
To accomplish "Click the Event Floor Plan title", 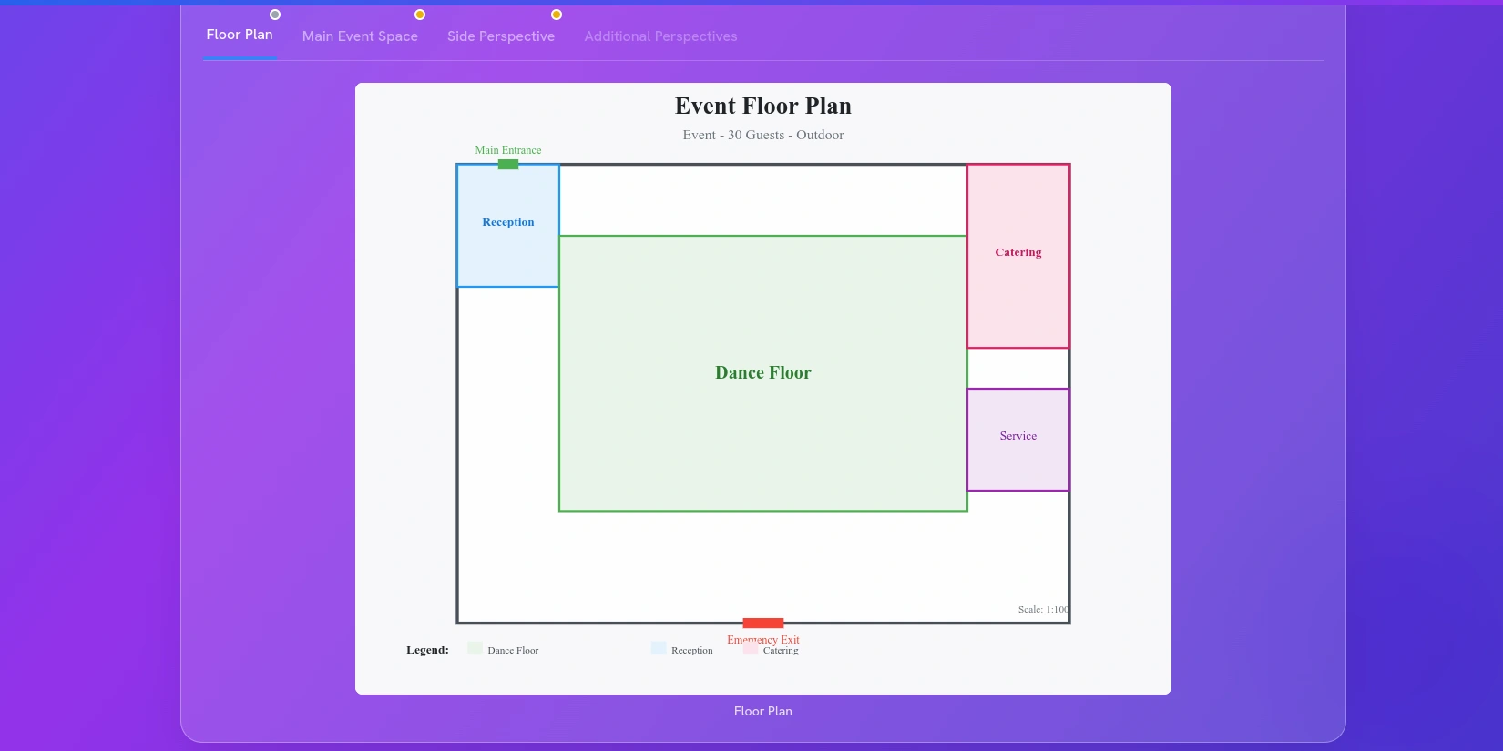I will (763, 107).
